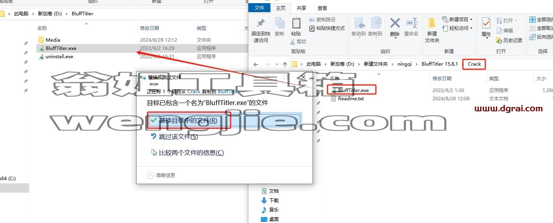The image size is (553, 223).
Task: Choose 替换目标中的文件(R) option
Action: [x=224, y=120]
